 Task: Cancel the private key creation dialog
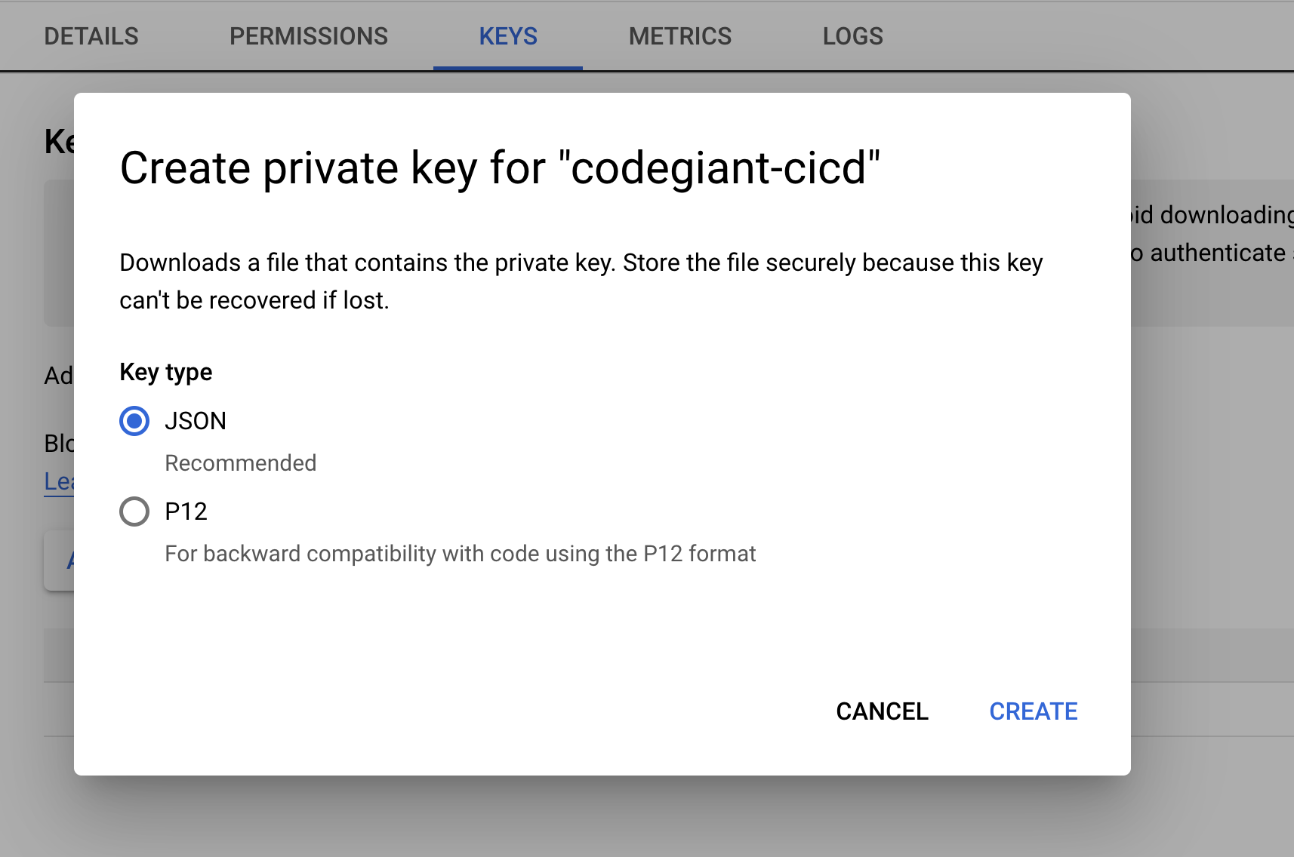[882, 711]
